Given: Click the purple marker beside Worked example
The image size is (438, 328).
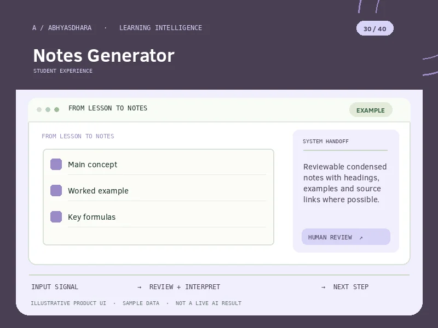Looking at the screenshot, I should point(56,190).
